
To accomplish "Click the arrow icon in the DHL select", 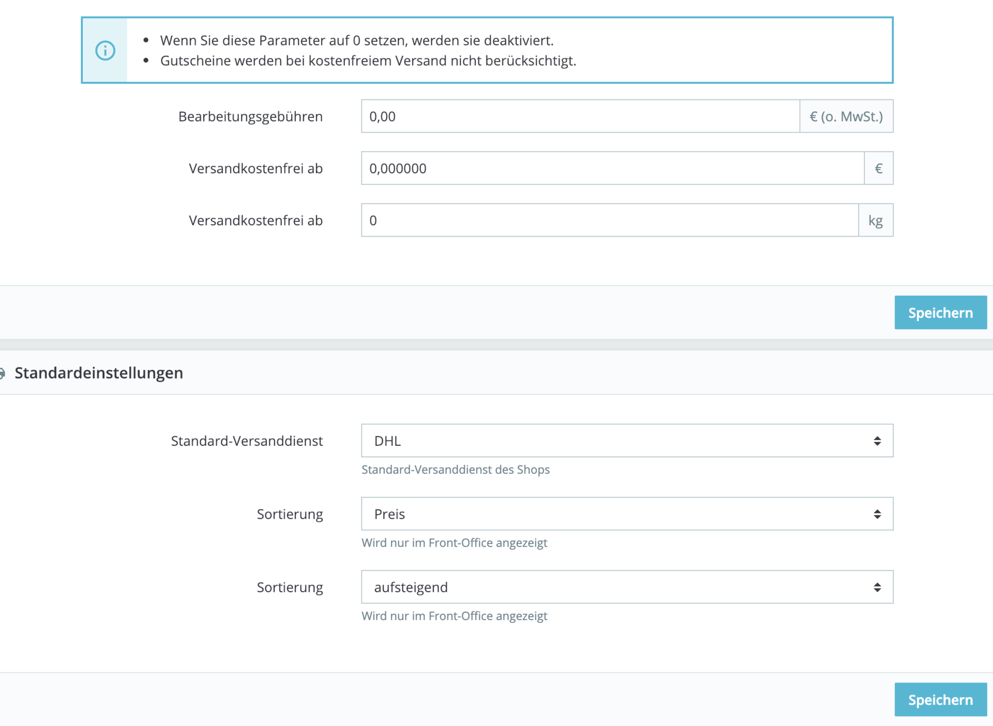I will [877, 441].
